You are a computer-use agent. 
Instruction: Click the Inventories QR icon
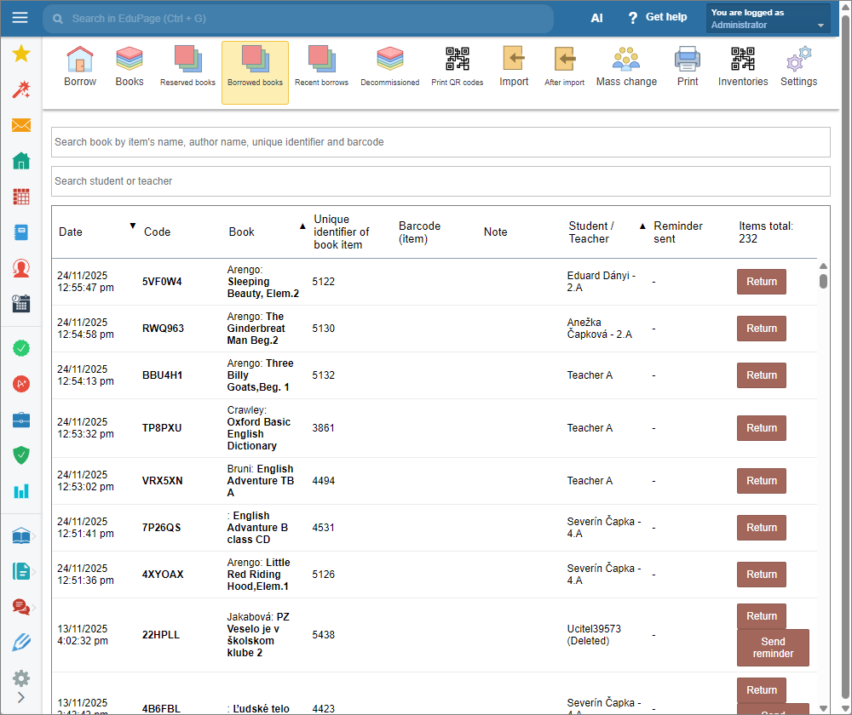click(x=742, y=67)
